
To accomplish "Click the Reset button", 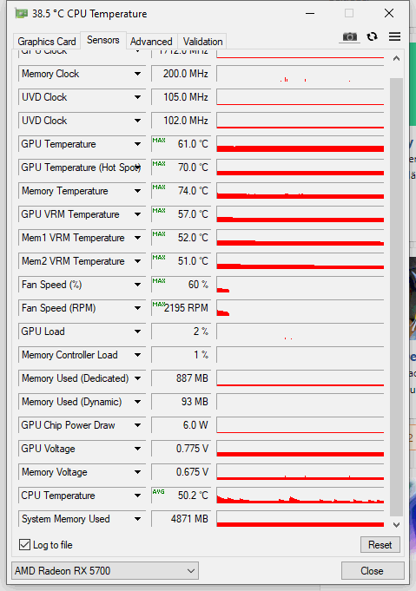I will 380,545.
